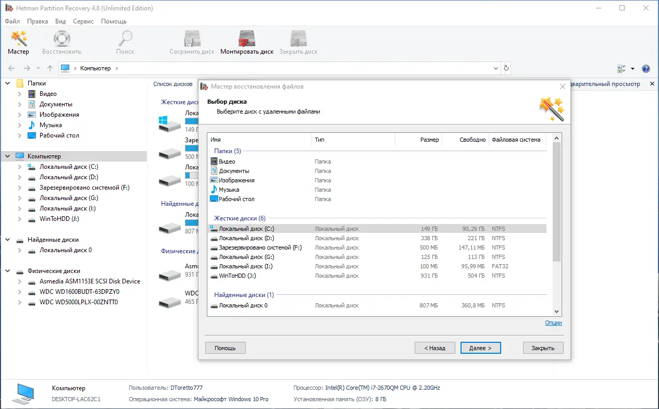Click the Восстановить lifebuoy toolbar icon
Viewport: 659px width, 409px height.
click(x=62, y=39)
